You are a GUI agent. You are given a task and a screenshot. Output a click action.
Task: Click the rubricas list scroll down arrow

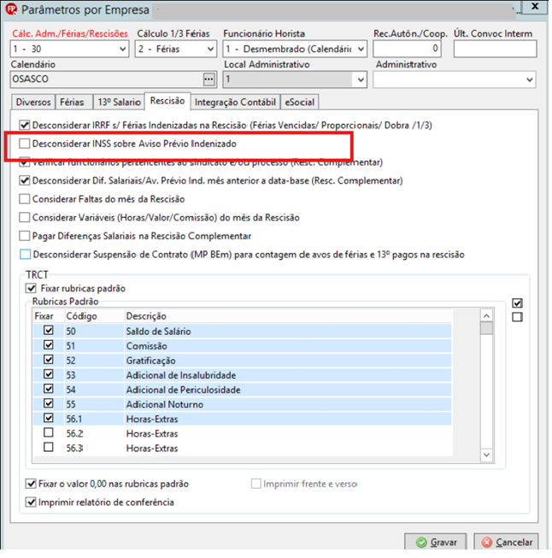coord(486,455)
